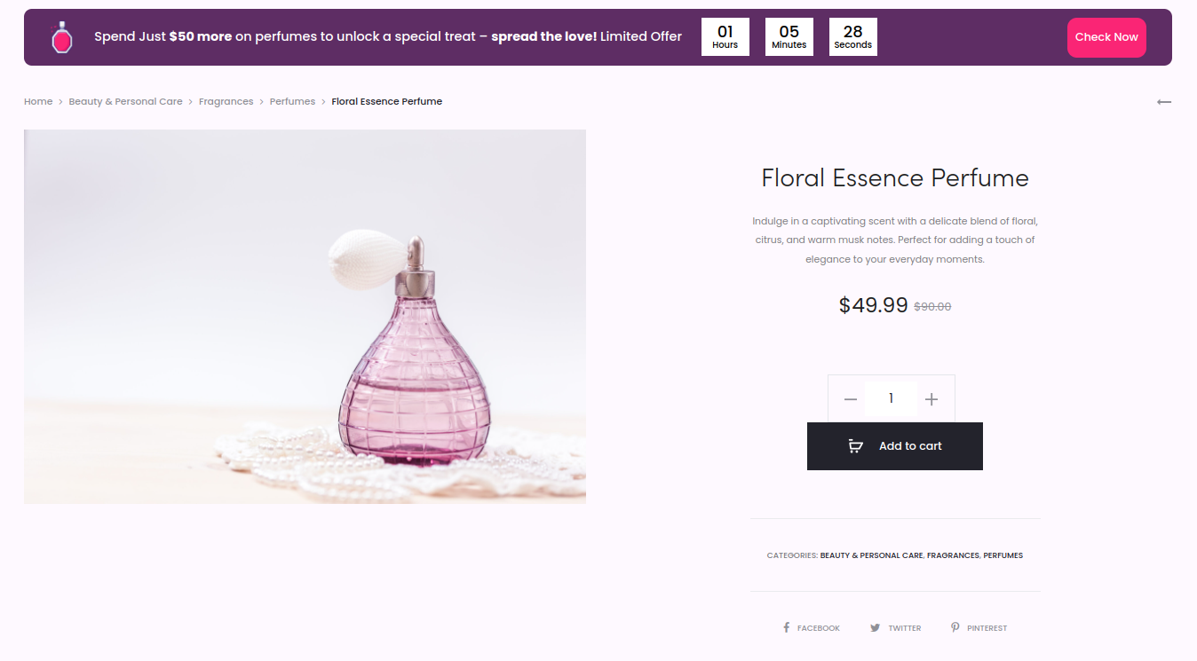Screen dimensions: 1197x661
Task: Increase quantity with the plus icon
Action: pyautogui.click(x=931, y=399)
